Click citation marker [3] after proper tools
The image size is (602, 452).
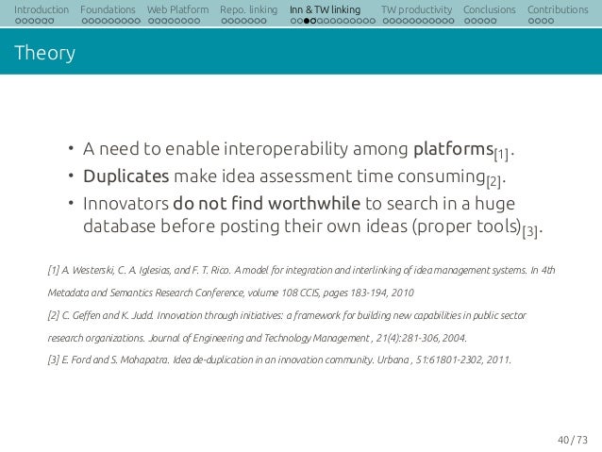(529, 231)
